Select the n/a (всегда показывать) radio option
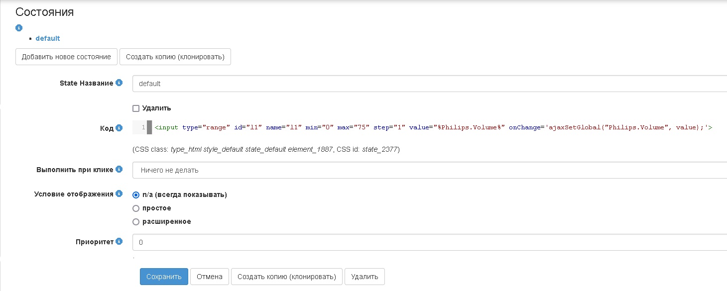 [136, 195]
